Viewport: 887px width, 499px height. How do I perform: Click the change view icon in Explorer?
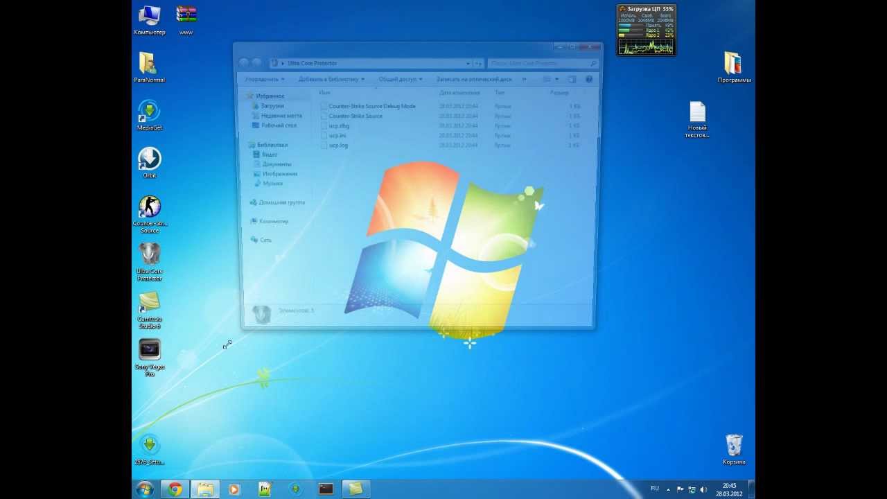tap(547, 79)
